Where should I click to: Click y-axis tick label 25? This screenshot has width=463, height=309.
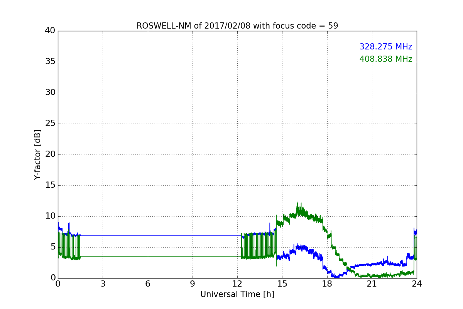50,124
